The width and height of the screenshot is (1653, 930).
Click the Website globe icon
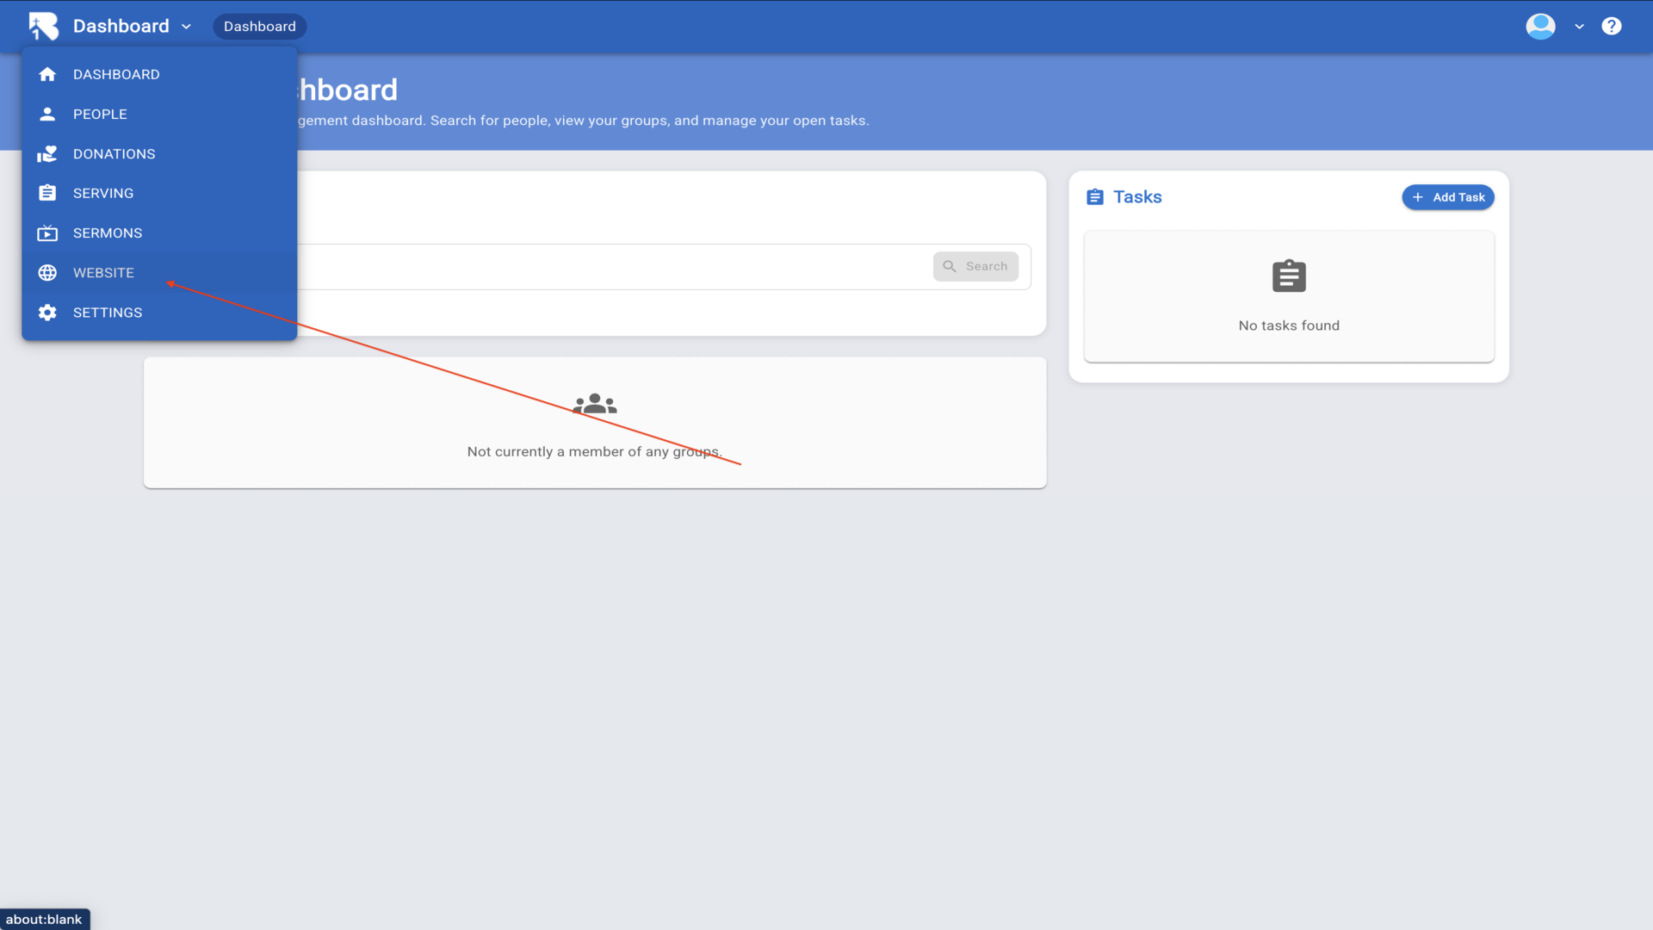(x=47, y=273)
